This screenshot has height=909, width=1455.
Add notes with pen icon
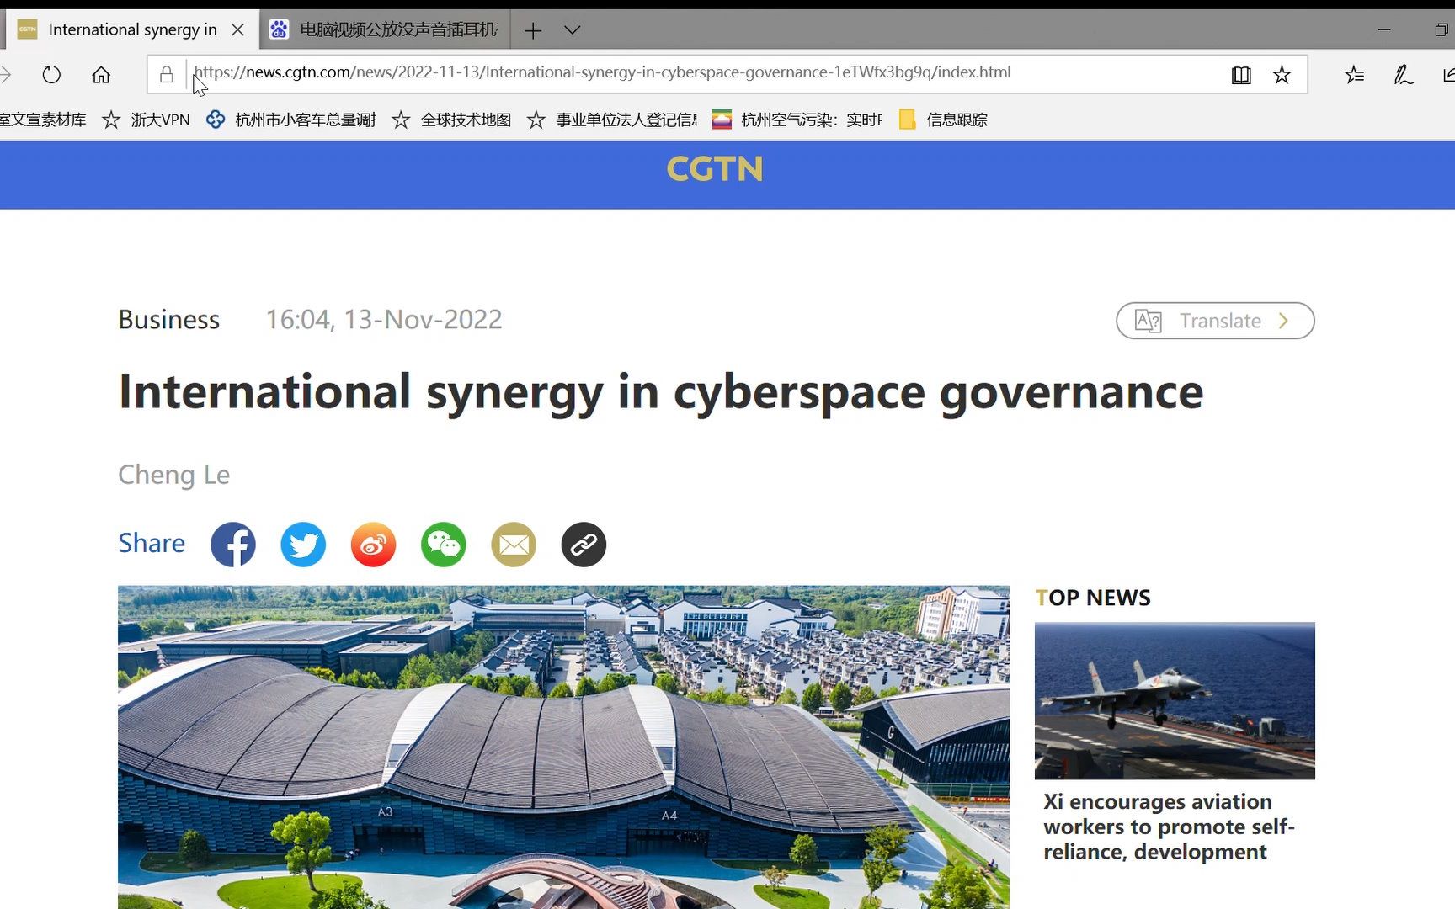point(1403,75)
